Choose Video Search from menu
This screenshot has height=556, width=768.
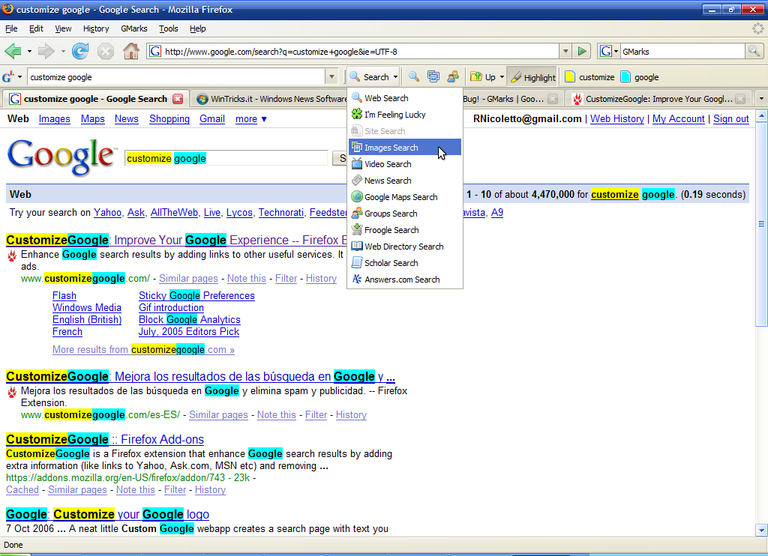405,164
